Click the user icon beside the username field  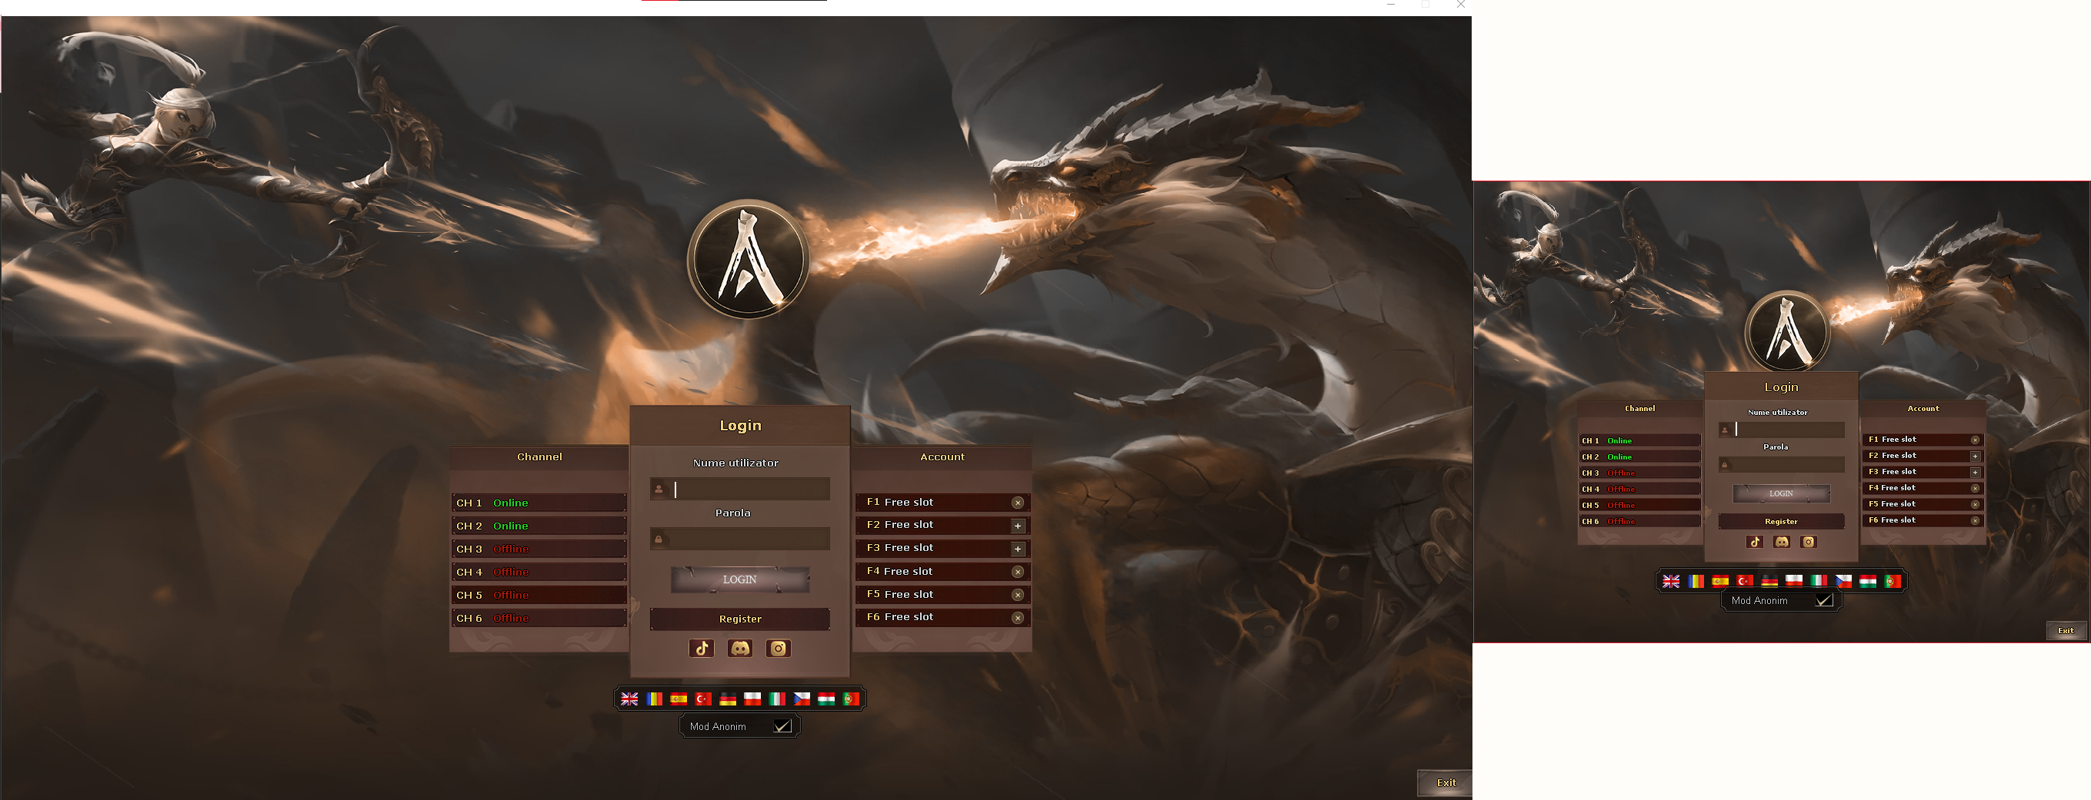click(x=659, y=490)
